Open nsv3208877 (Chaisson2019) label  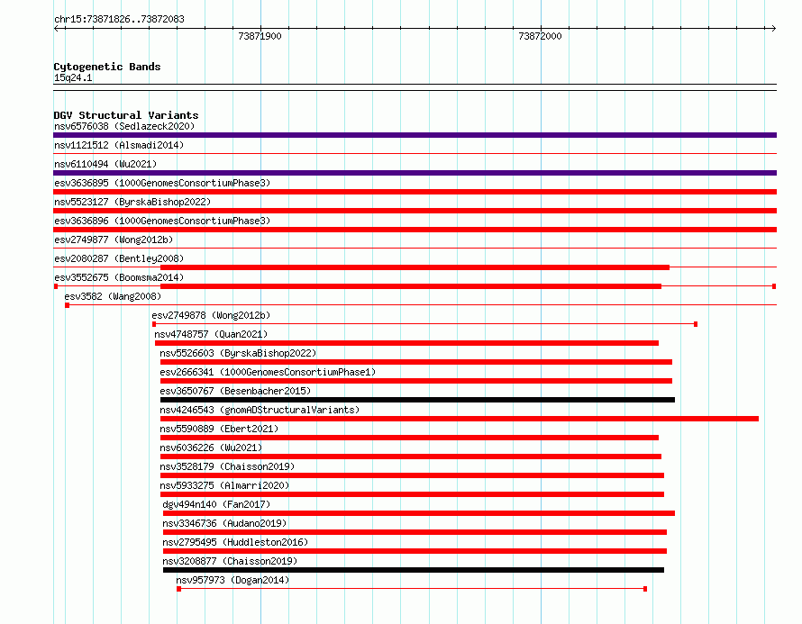pyautogui.click(x=230, y=561)
